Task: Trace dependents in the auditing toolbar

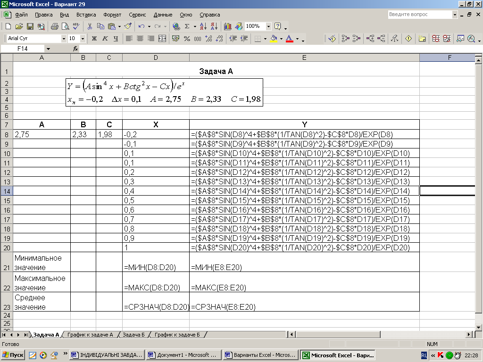Action: [370, 39]
